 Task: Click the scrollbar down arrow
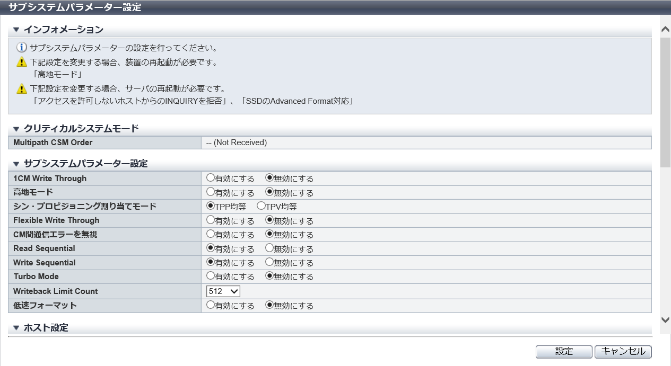(665, 319)
